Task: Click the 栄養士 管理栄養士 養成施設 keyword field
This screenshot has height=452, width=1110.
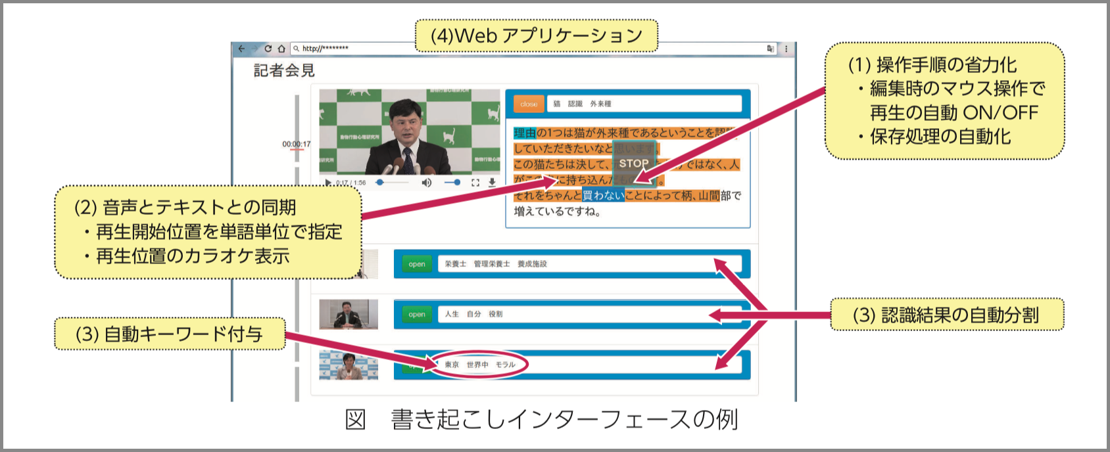Action: 589,264
